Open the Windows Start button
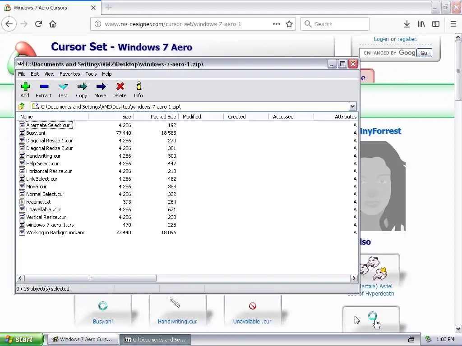The image size is (462, 346). [x=22, y=339]
